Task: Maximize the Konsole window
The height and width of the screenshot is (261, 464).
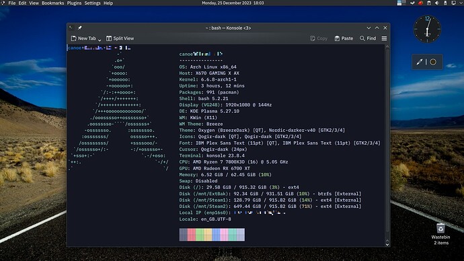Action: coord(377,28)
